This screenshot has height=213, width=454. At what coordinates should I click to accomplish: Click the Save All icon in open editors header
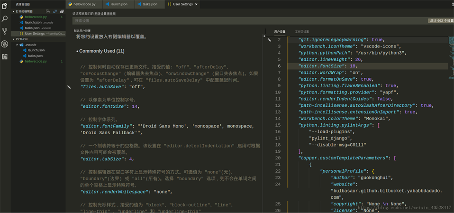pyautogui.click(x=54, y=11)
